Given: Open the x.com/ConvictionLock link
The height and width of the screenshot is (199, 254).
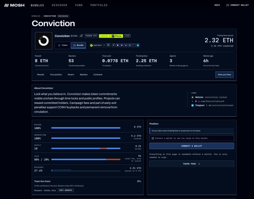Looking at the screenshot, I should (211, 101).
